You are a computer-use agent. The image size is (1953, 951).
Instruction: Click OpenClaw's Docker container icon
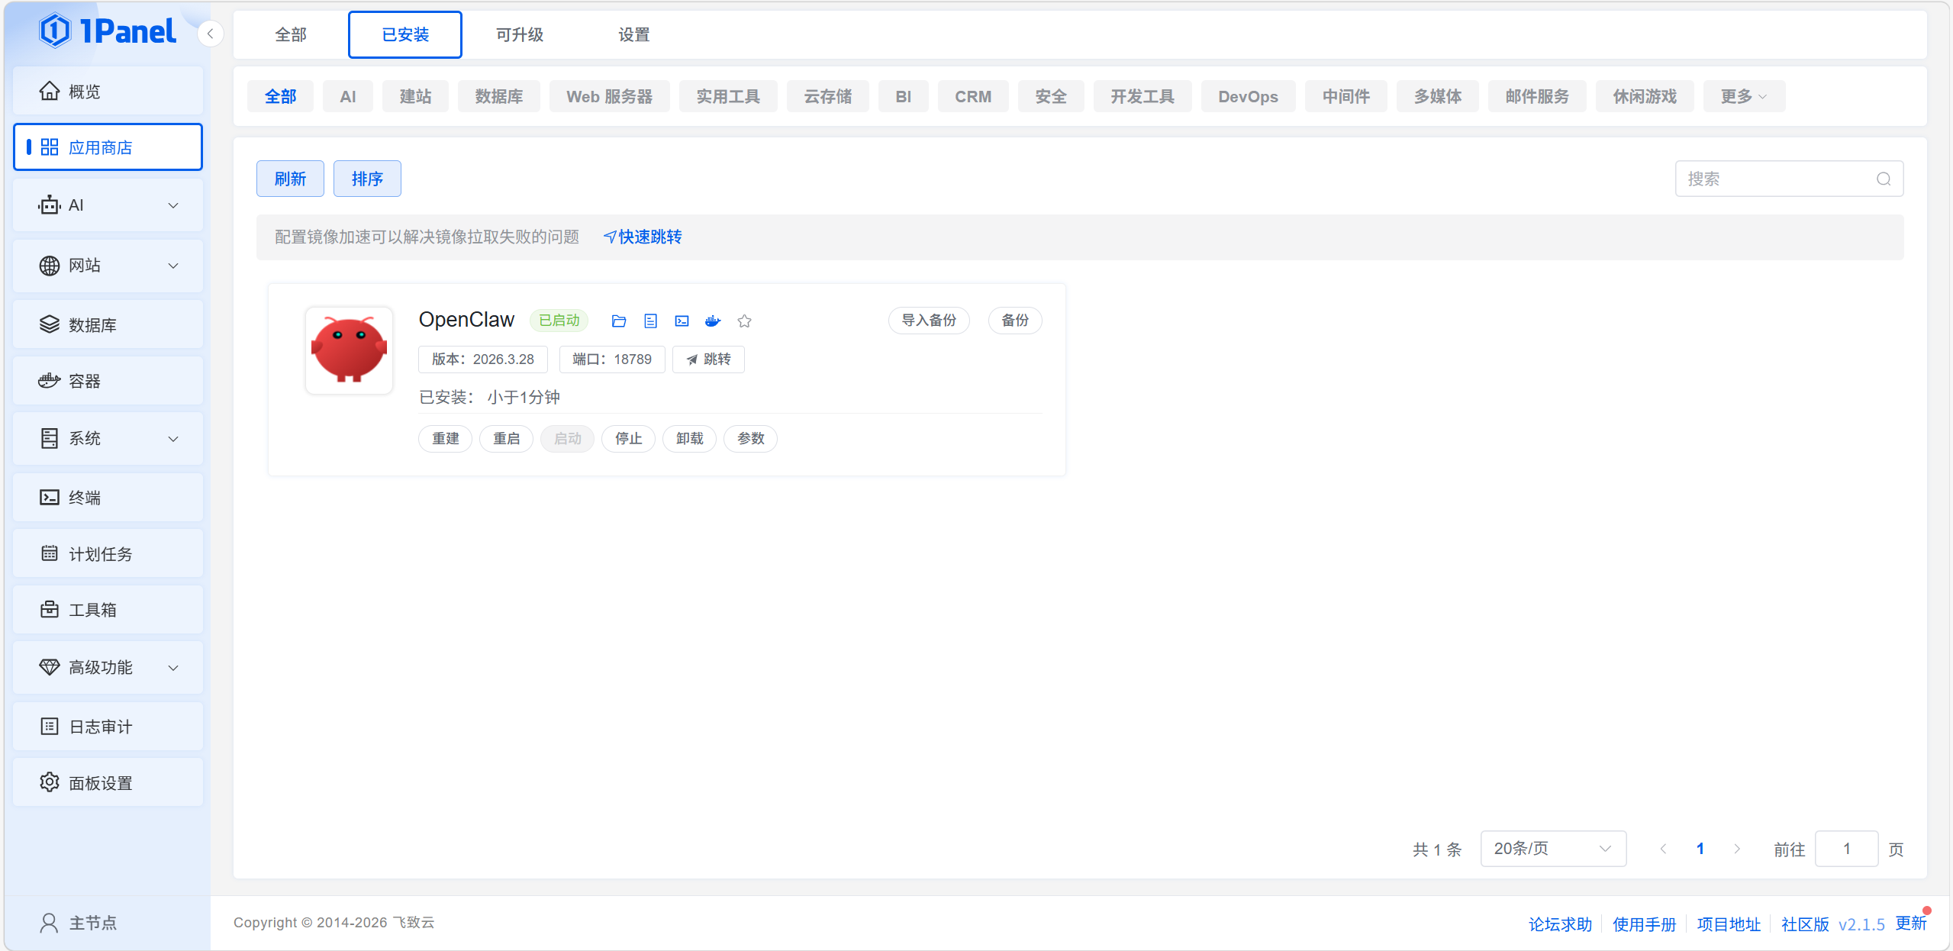(713, 321)
